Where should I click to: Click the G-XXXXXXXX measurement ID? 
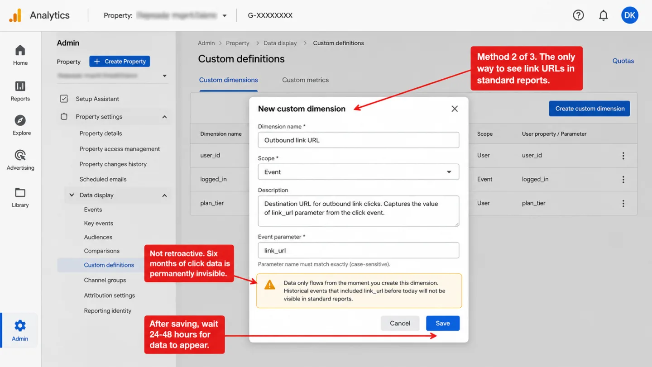pos(270,15)
